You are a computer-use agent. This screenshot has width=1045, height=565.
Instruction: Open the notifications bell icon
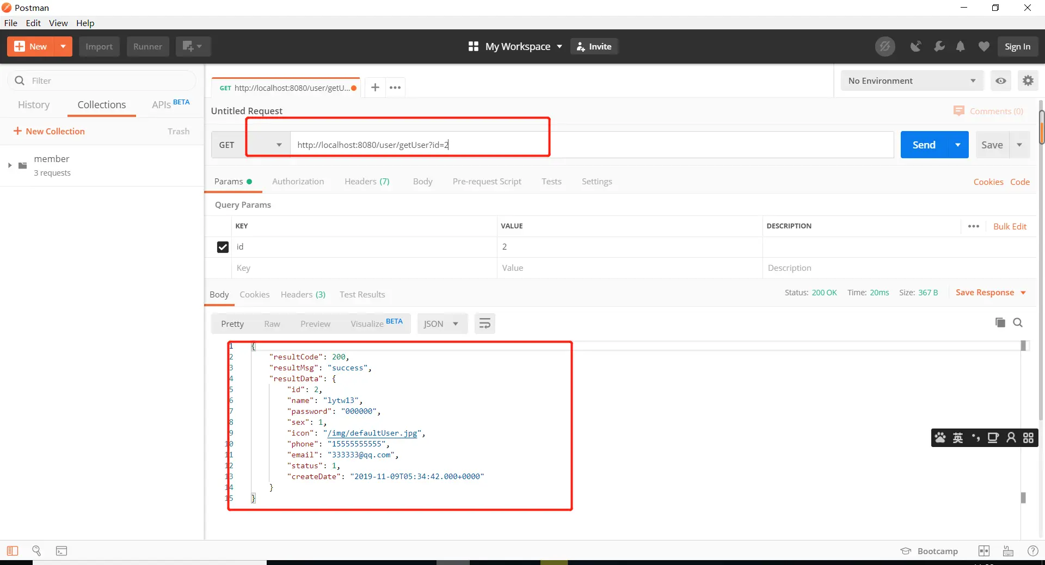[x=961, y=47]
